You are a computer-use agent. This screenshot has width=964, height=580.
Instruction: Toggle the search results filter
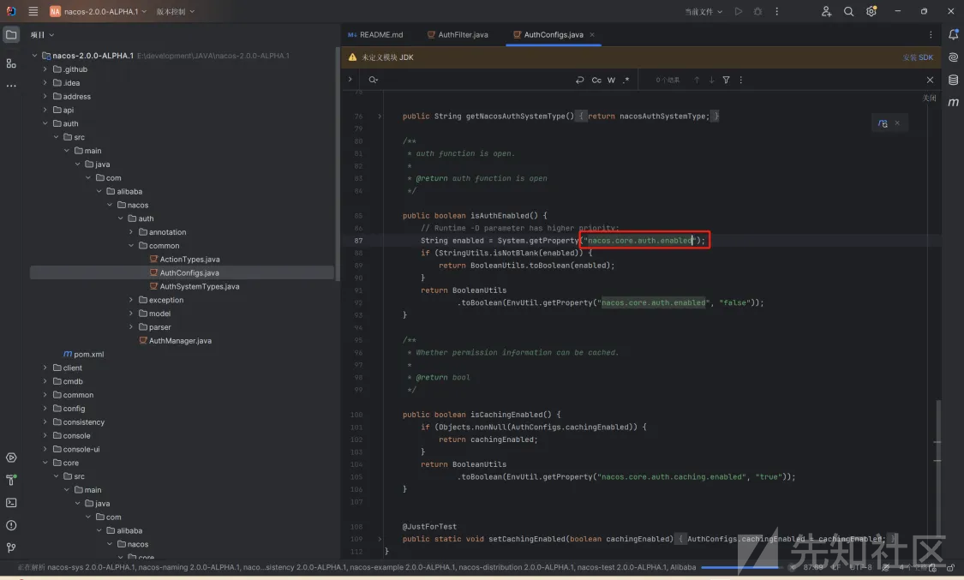(x=726, y=80)
